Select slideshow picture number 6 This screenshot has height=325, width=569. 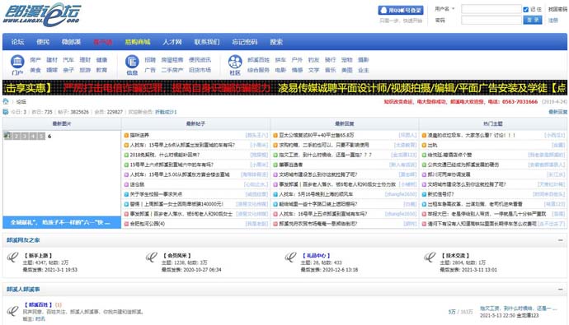pos(49,136)
